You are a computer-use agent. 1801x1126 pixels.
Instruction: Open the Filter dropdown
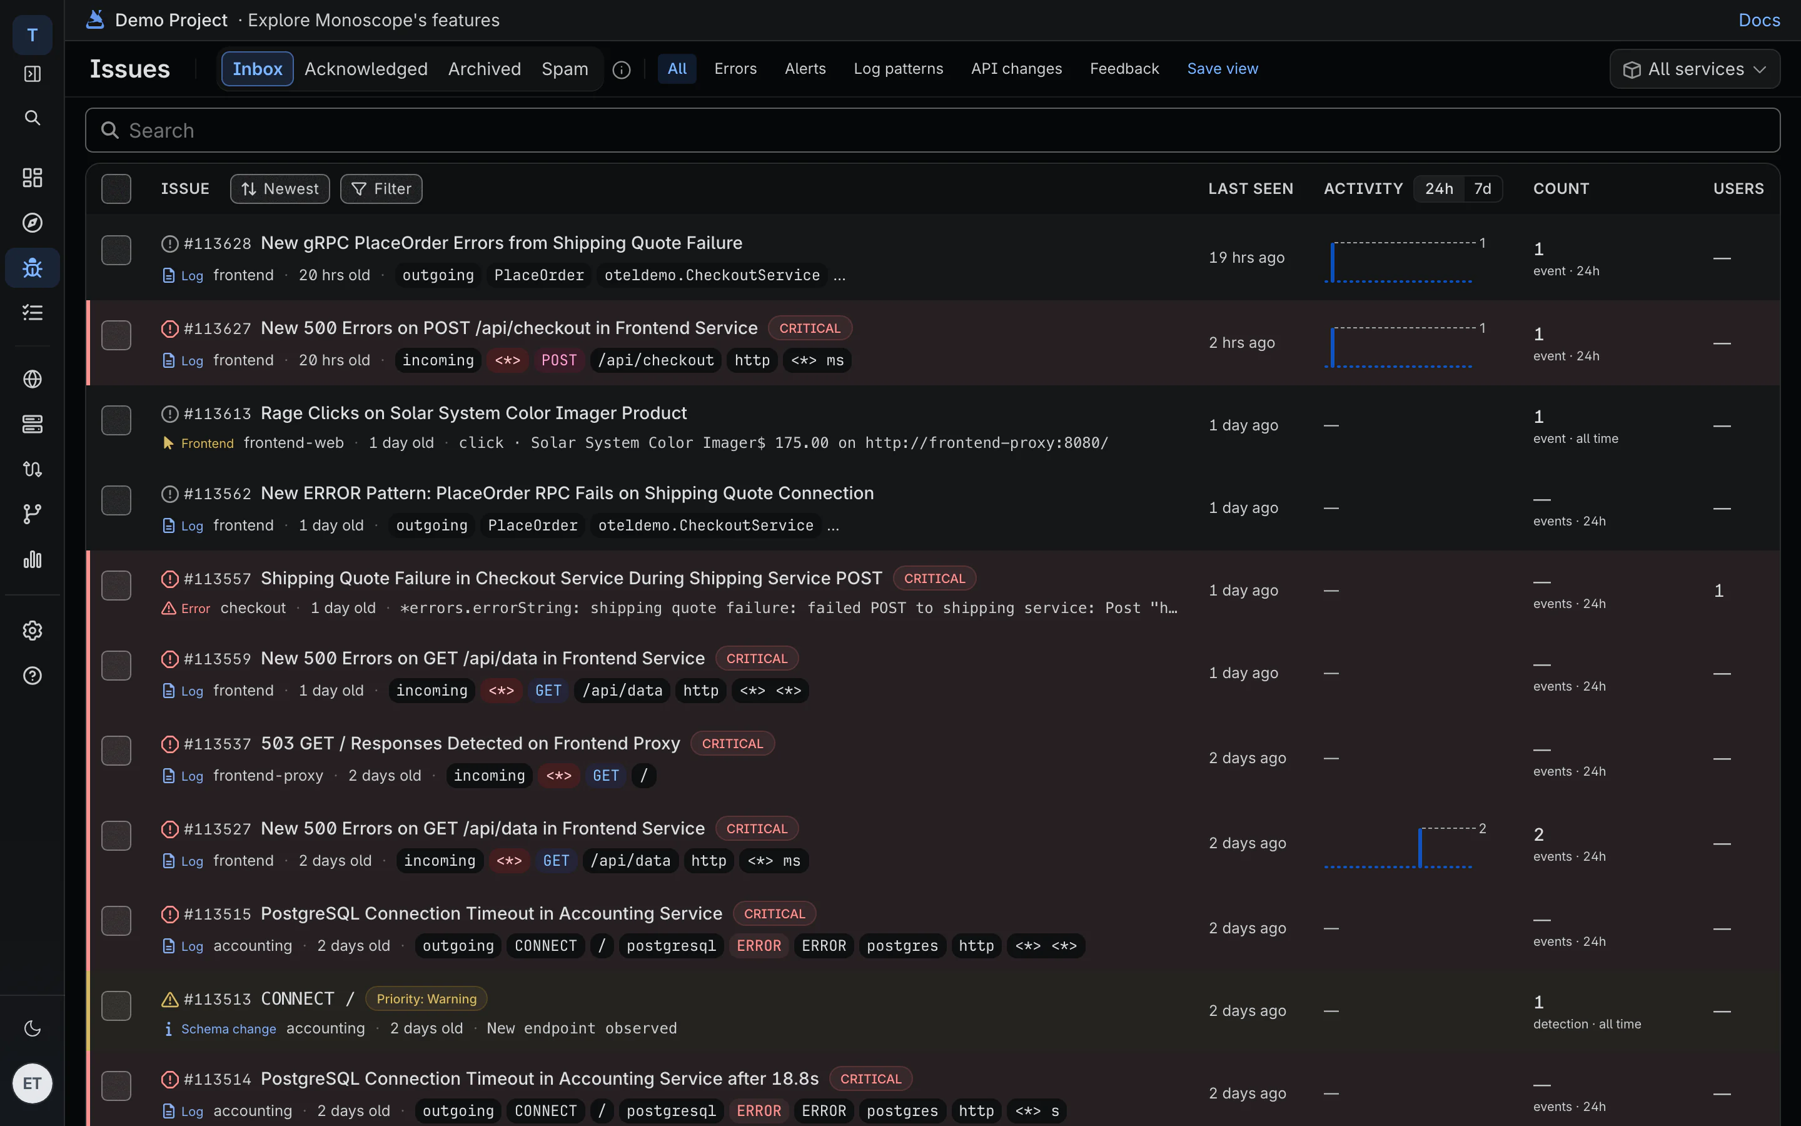[x=381, y=188]
